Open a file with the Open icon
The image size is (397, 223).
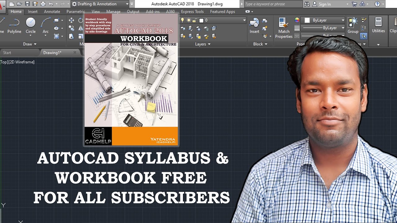19,4
